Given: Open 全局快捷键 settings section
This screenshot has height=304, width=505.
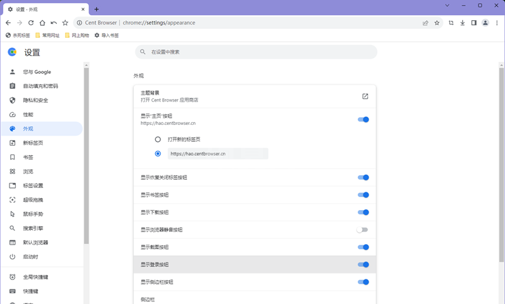Looking at the screenshot, I should 42,277.
